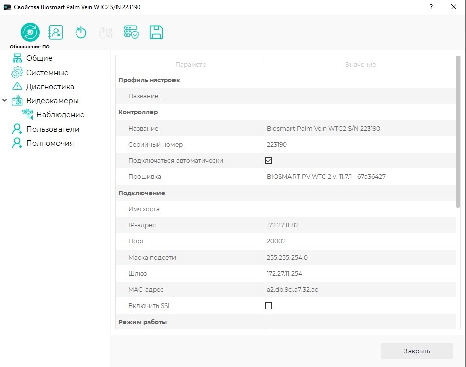466x367 pixels.
Task: Click the controller name value Biosmart Palm Vein WTC2
Action: pyautogui.click(x=323, y=129)
